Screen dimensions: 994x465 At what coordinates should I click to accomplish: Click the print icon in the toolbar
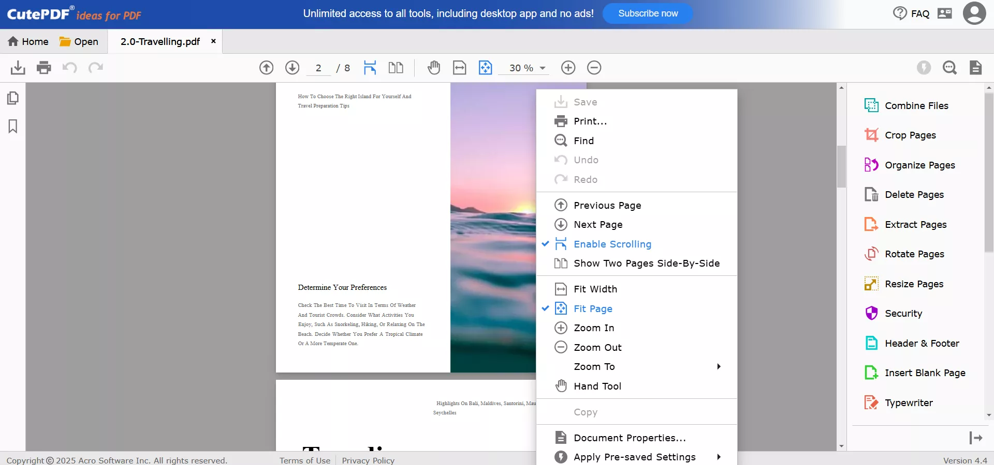point(44,68)
